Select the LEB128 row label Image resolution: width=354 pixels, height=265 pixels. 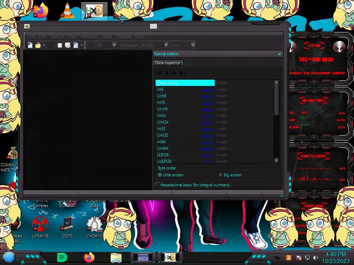163,155
